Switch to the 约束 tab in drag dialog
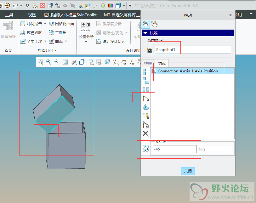256x203 pixels. tap(162, 63)
